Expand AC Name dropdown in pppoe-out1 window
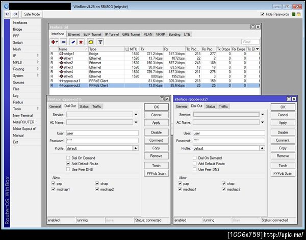The image size is (306, 240). (x=136, y=122)
